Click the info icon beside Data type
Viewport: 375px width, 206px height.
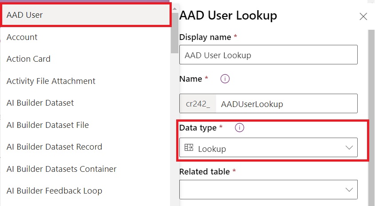(x=240, y=128)
